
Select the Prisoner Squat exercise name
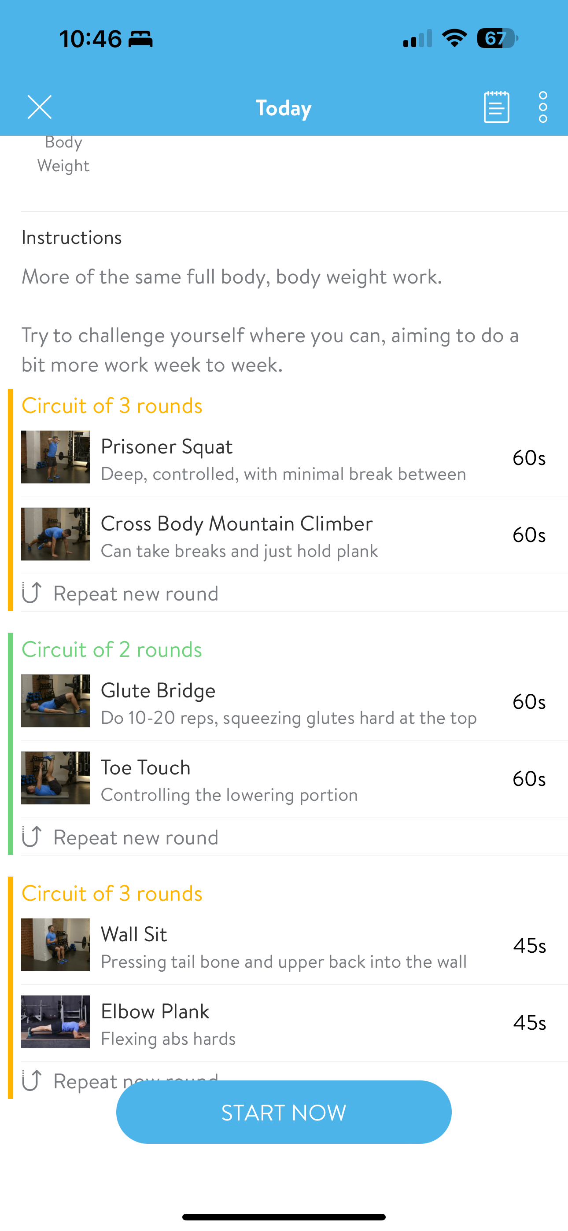(166, 447)
